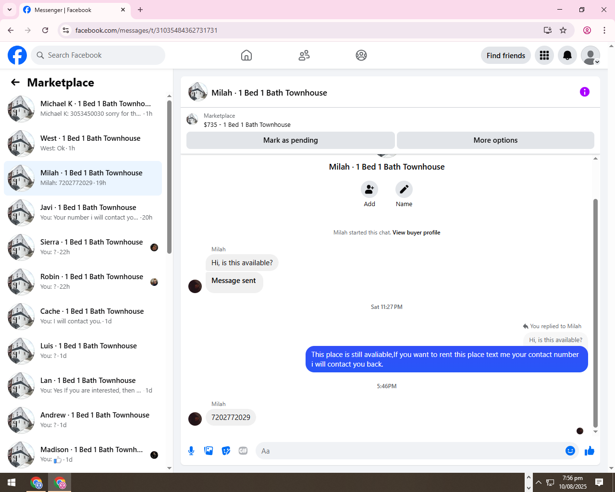Open View buyer profile link

click(x=416, y=233)
